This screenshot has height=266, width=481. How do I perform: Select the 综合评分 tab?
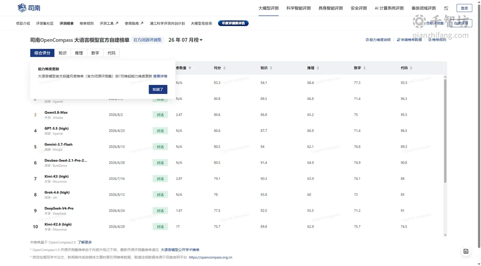tap(42, 53)
